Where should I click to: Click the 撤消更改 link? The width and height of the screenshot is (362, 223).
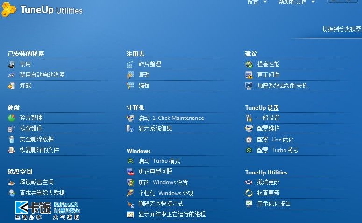(268, 182)
